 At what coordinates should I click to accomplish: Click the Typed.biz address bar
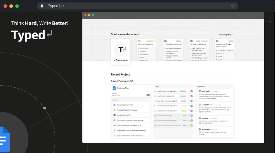point(136,6)
